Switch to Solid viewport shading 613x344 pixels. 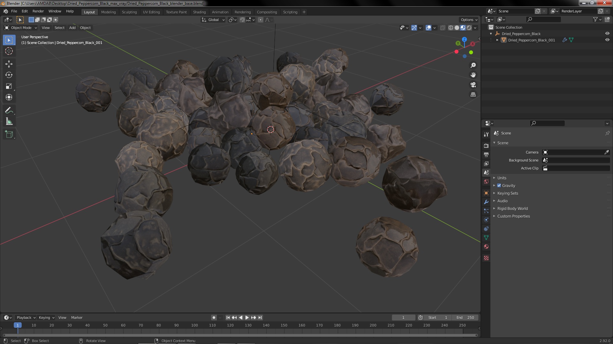457,28
